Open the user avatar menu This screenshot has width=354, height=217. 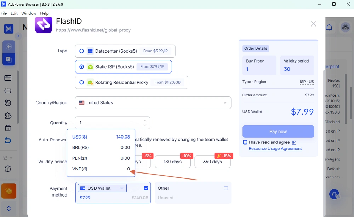[345, 28]
